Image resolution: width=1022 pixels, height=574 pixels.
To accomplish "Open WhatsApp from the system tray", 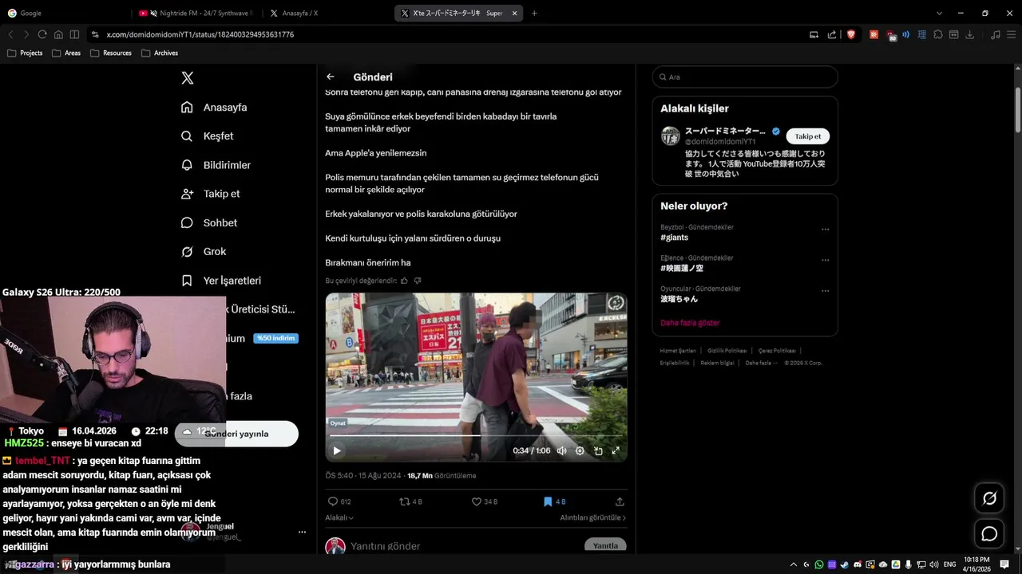I will coord(819,564).
